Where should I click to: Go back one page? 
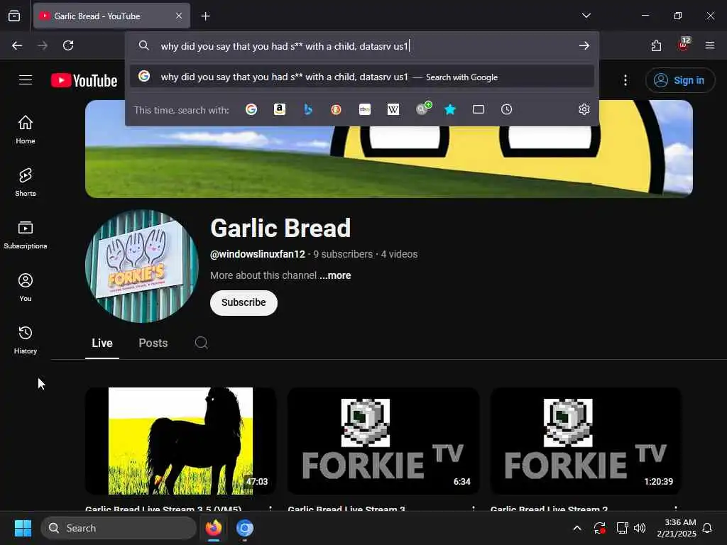17,45
